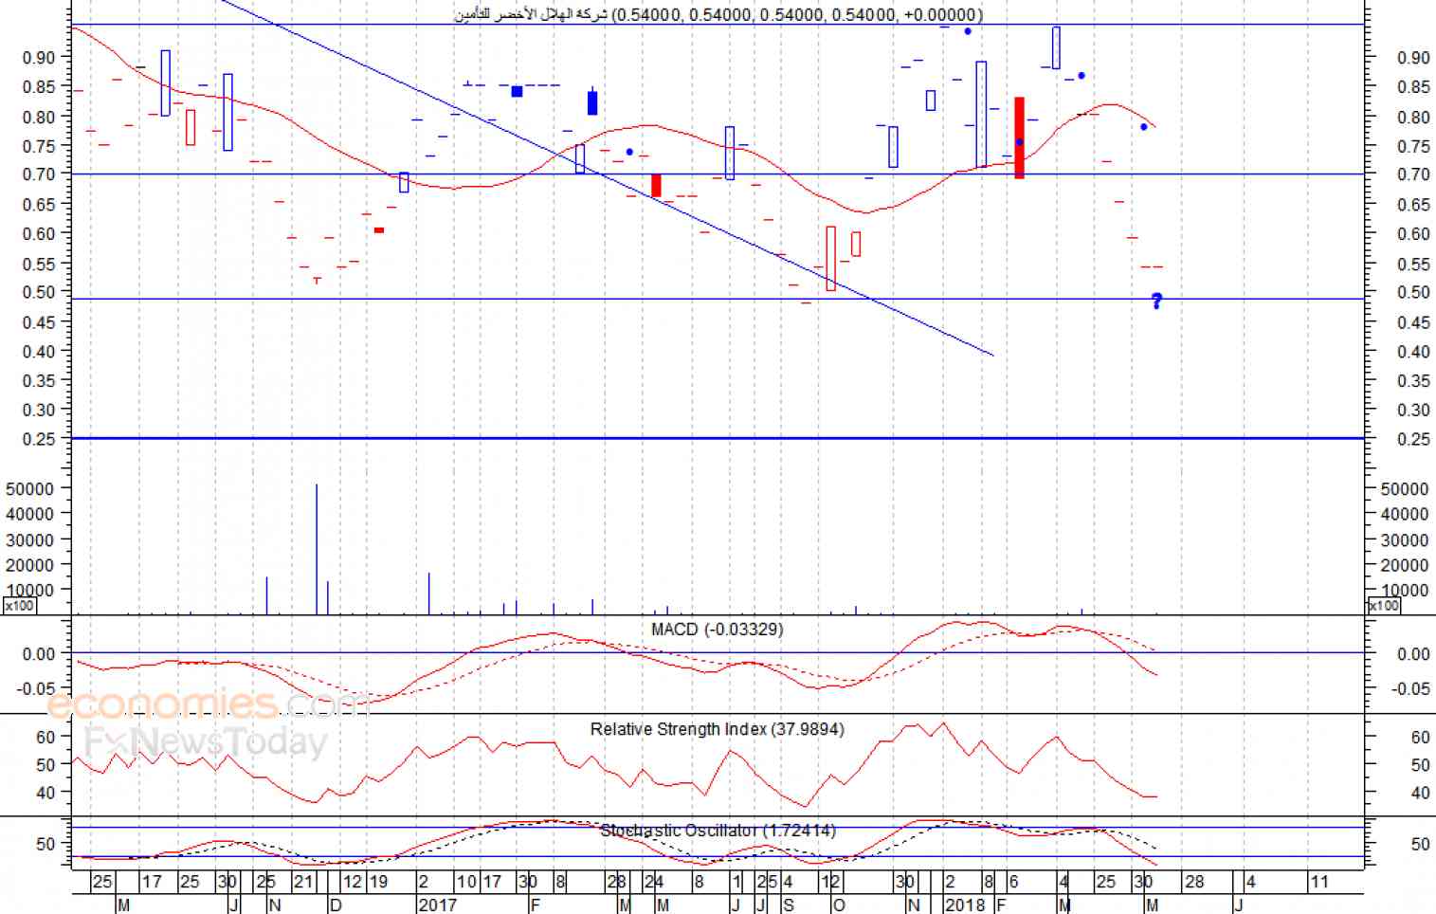Click 10000 on the right volume axis
Viewport: 1436px width, 914px height.
tap(1405, 590)
